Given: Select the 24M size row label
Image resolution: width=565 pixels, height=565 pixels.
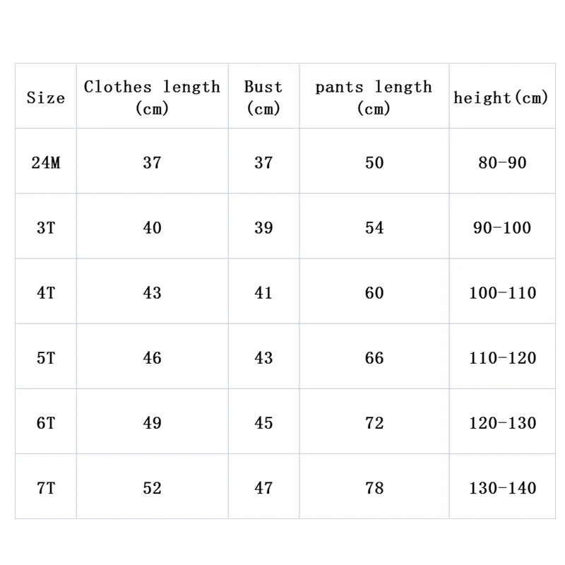Looking at the screenshot, I should click(x=46, y=162).
